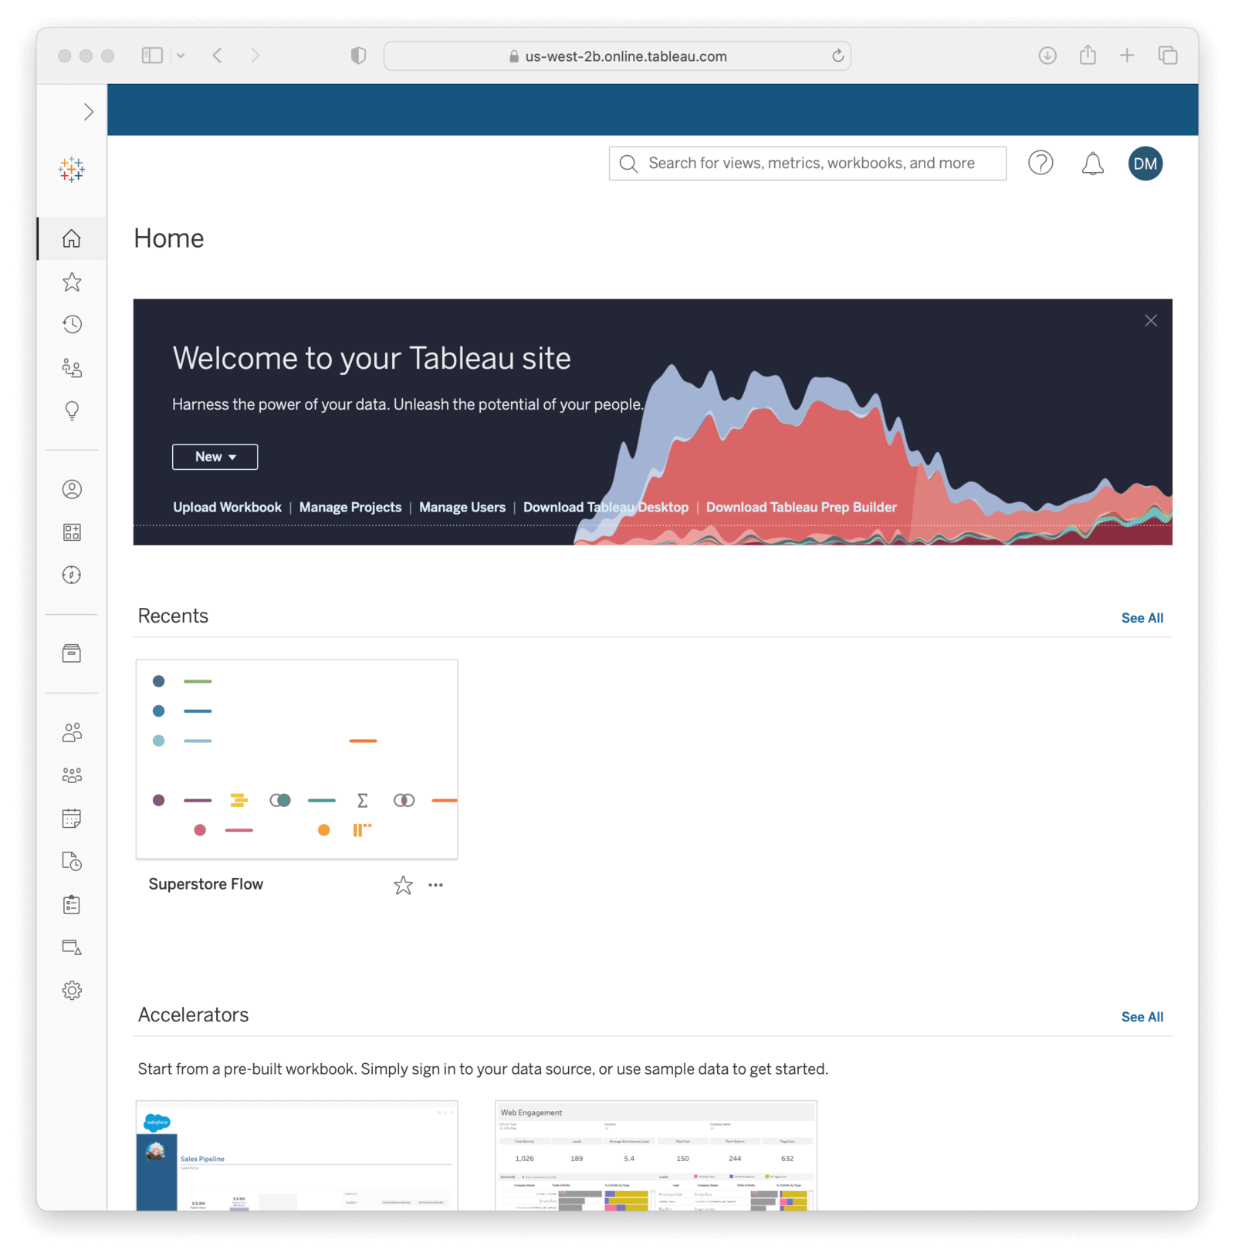Open a new Safari tab

(1127, 56)
